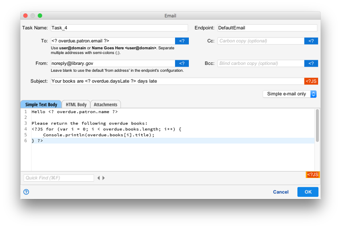Switch to the HTML Body tab
This screenshot has width=341, height=228.
pyautogui.click(x=76, y=104)
